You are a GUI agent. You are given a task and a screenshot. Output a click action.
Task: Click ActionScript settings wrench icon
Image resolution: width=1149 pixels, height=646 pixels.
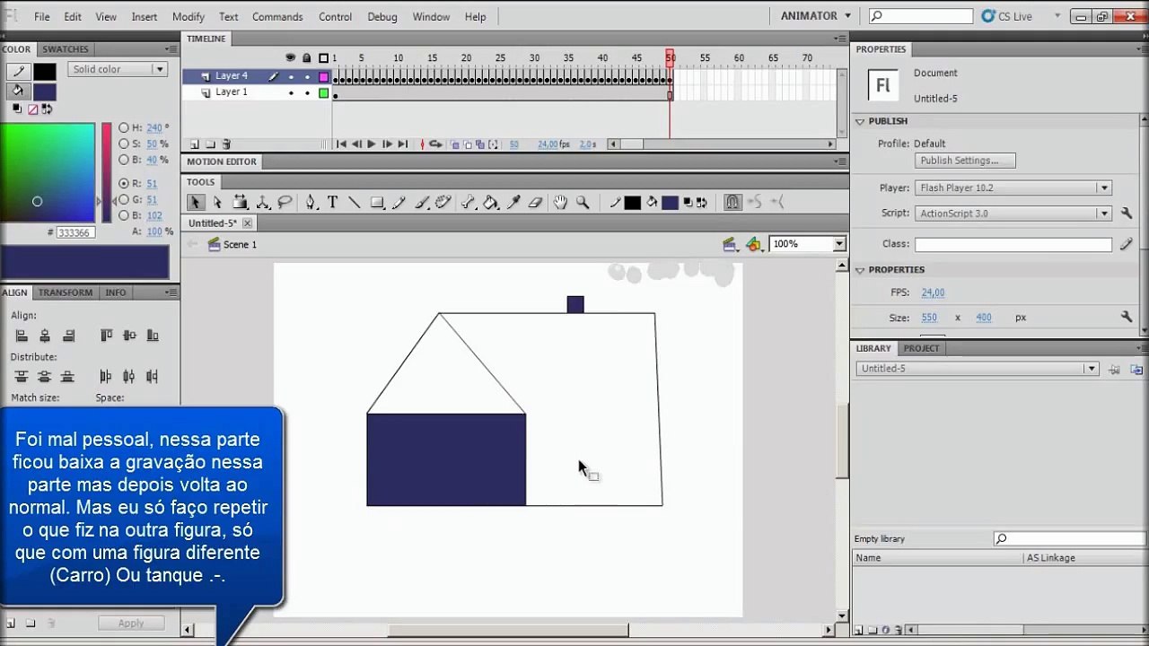pyautogui.click(x=1127, y=213)
